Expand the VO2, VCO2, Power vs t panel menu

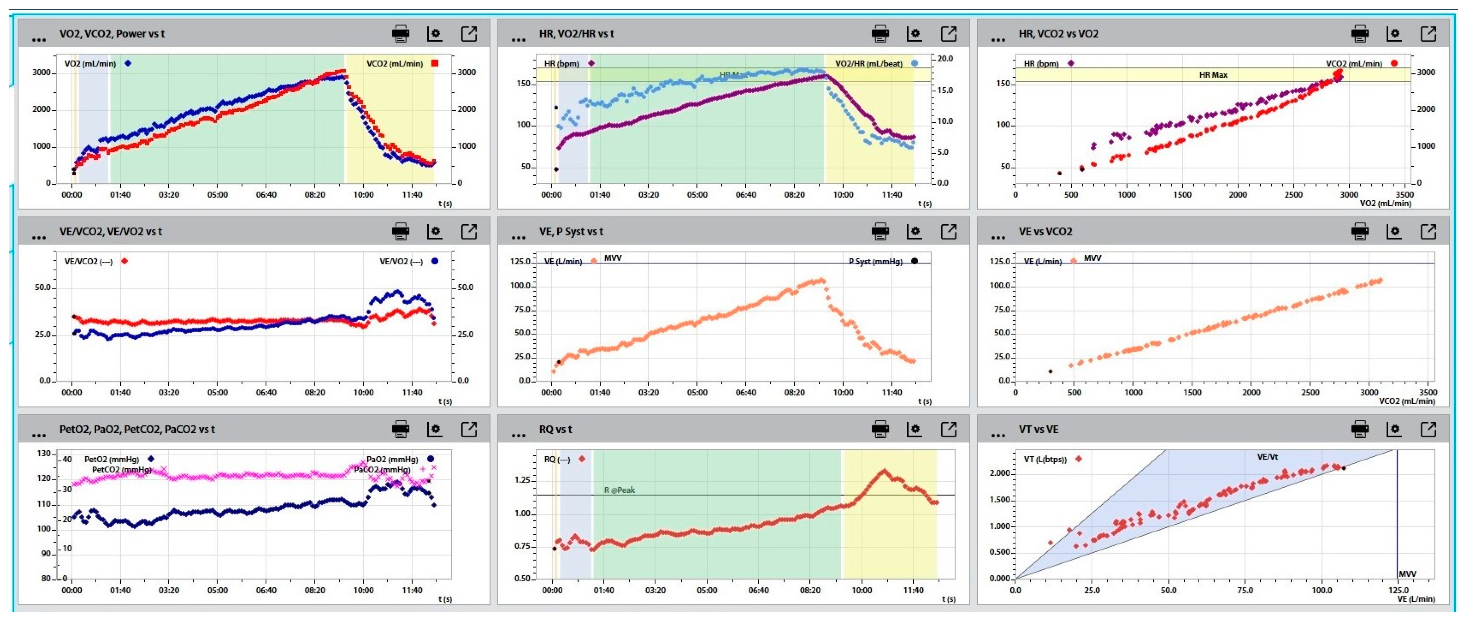point(39,39)
